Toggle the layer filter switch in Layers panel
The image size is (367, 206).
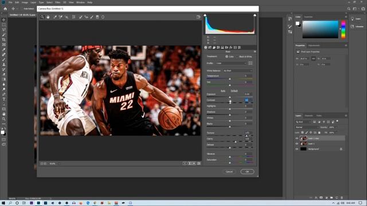[x=337, y=121]
